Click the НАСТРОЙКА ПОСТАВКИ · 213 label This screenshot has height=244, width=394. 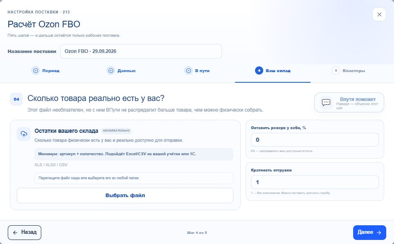(x=39, y=12)
